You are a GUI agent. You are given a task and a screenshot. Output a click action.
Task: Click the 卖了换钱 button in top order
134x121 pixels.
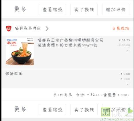(84, 9)
